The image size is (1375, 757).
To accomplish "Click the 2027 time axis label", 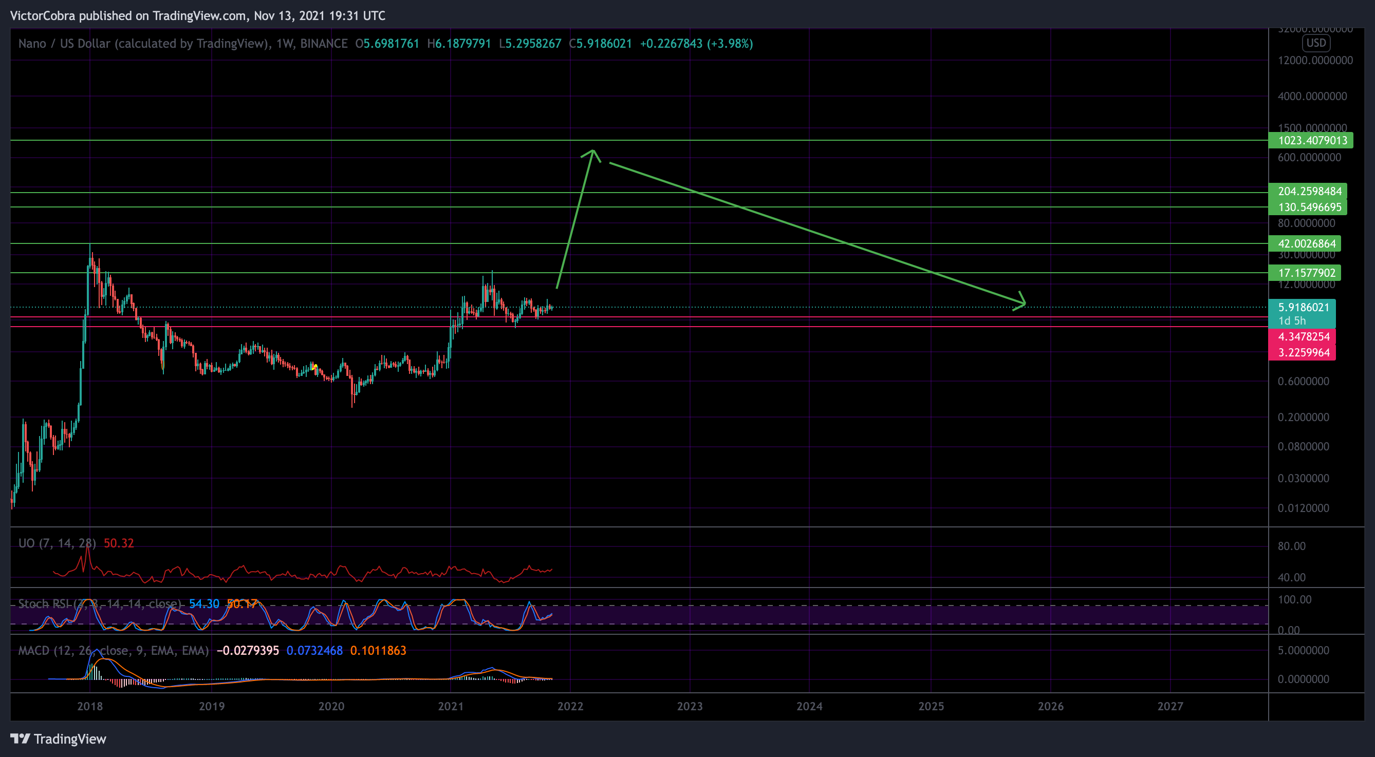I will coord(1170,706).
